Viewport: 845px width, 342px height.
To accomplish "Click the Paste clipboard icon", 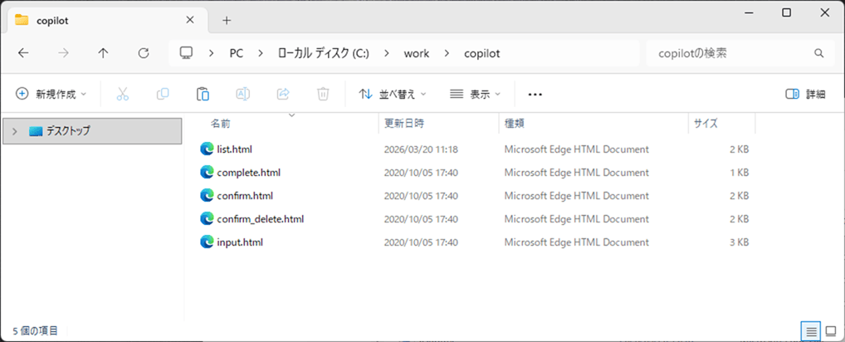I will [x=203, y=95].
